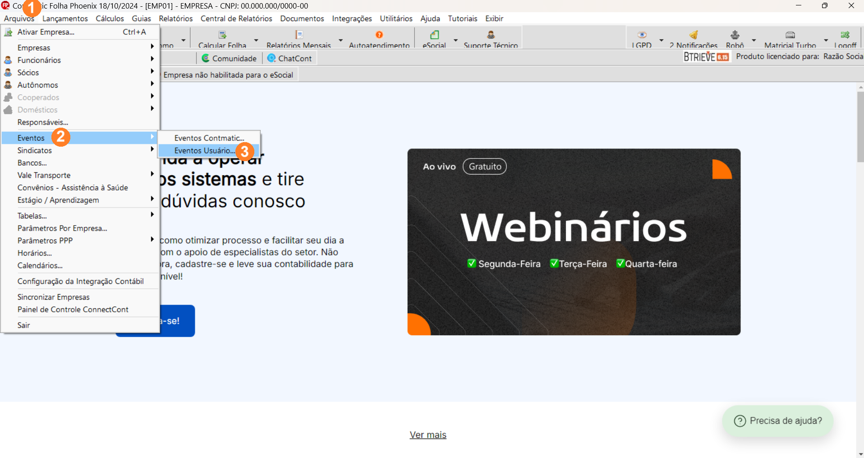864x458 pixels.
Task: Open the LGPD eye icon
Action: [x=642, y=35]
